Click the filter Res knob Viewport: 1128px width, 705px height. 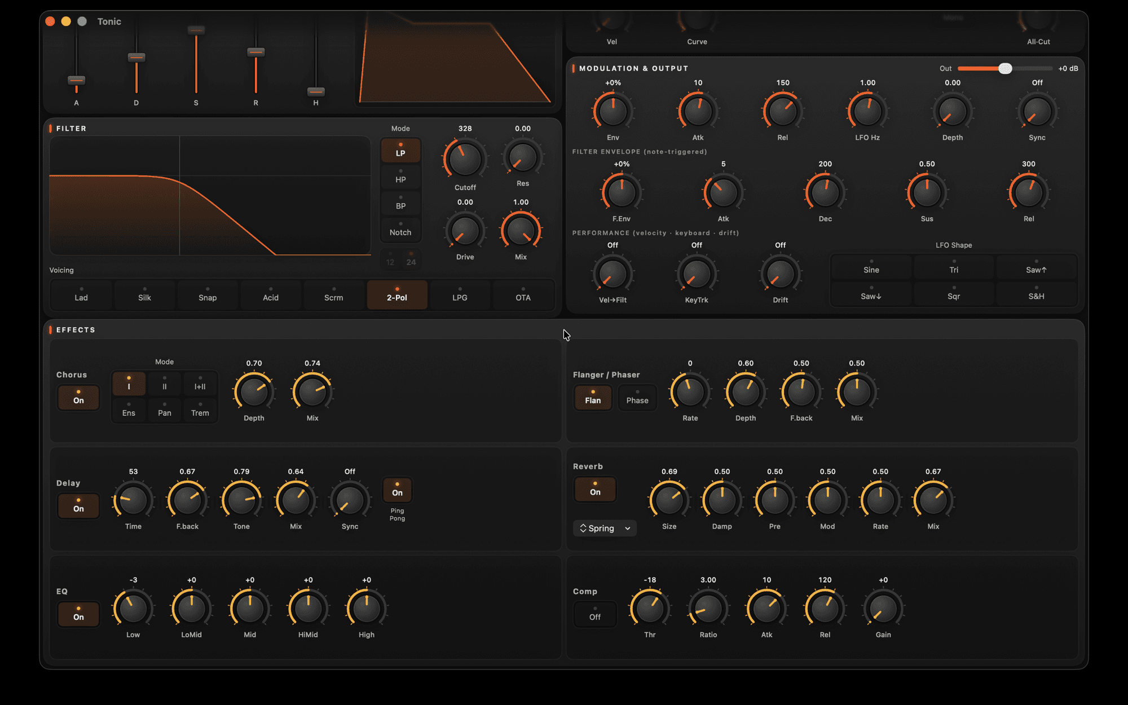click(x=523, y=157)
